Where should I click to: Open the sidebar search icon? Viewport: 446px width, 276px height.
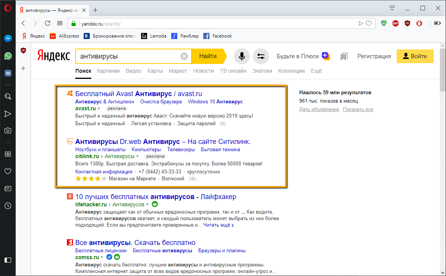[8, 96]
